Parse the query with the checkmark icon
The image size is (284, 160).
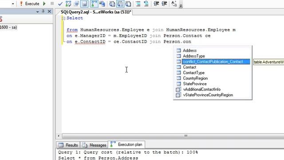(60, 4)
